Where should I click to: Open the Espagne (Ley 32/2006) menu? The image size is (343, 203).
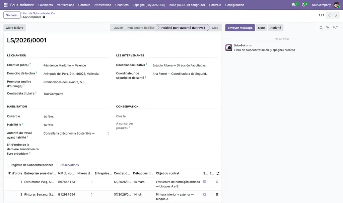(x=149, y=5)
